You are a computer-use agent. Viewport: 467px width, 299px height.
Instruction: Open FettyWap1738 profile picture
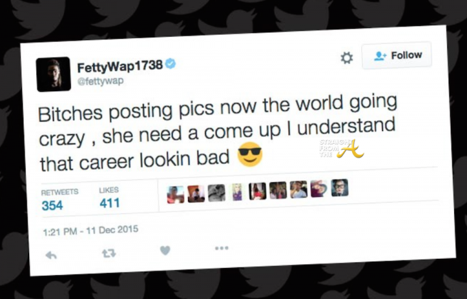54,74
